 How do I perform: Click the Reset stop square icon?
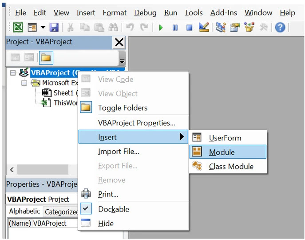click(x=189, y=28)
